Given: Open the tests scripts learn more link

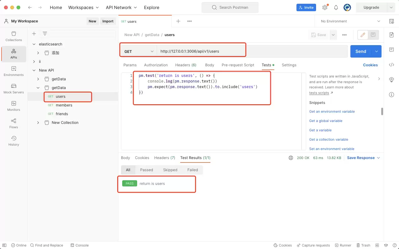Looking at the screenshot, I should click(319, 93).
